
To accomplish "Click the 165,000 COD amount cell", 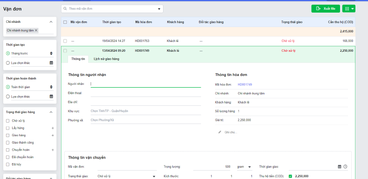I will pyautogui.click(x=348, y=41).
